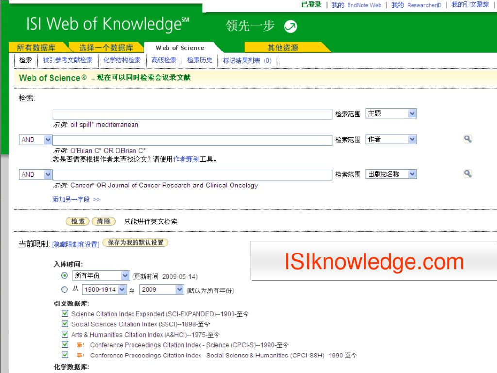Open the 2009 end year dropdown
Image resolution: width=497 pixels, height=373 pixels.
click(162, 289)
